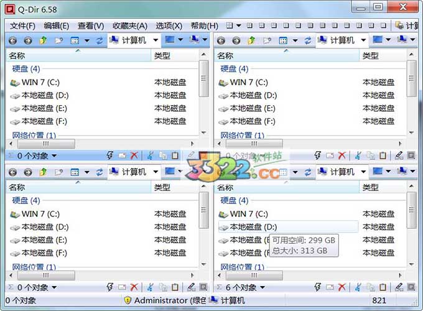Go up one folder in top-right pane
This screenshot has height=311, width=423.
(x=251, y=40)
